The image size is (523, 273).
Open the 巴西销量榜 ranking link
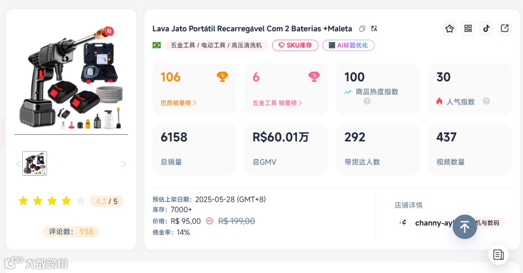(178, 103)
